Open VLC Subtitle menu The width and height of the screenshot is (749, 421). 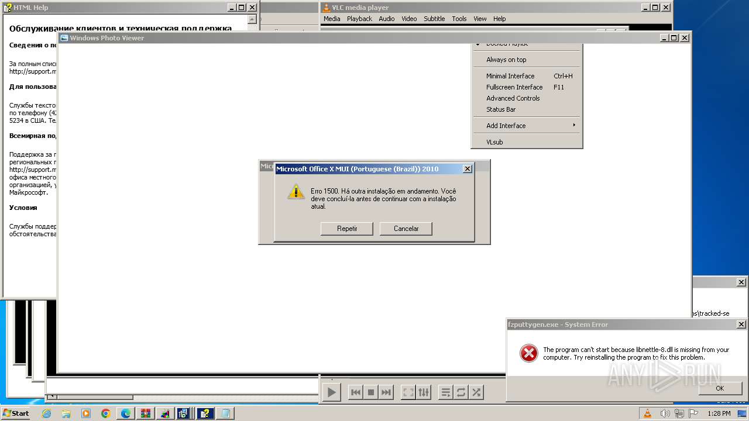click(434, 19)
